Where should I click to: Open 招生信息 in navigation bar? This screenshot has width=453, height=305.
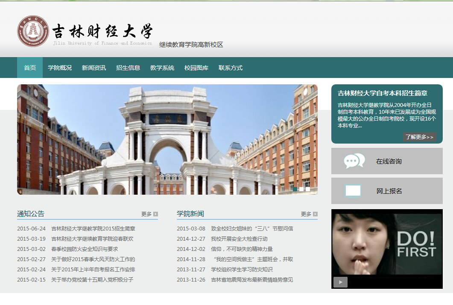[128, 68]
